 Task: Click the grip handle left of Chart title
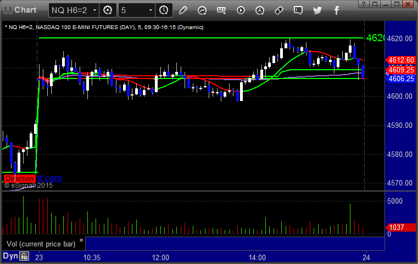point(8,10)
